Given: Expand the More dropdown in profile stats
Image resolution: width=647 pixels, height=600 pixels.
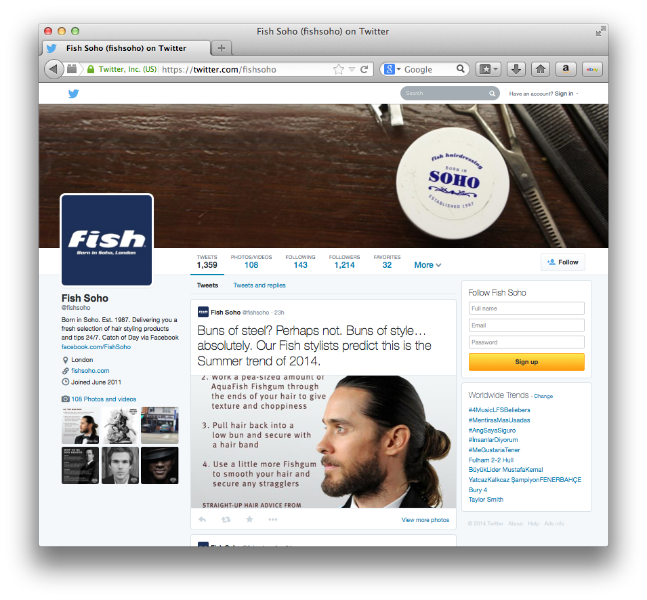Looking at the screenshot, I should click(427, 265).
